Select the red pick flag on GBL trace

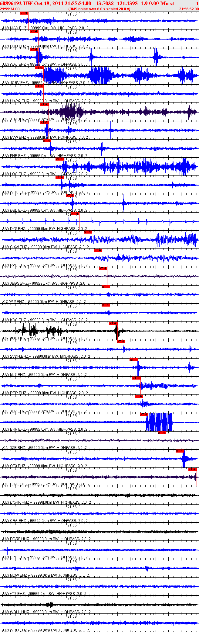70,196
